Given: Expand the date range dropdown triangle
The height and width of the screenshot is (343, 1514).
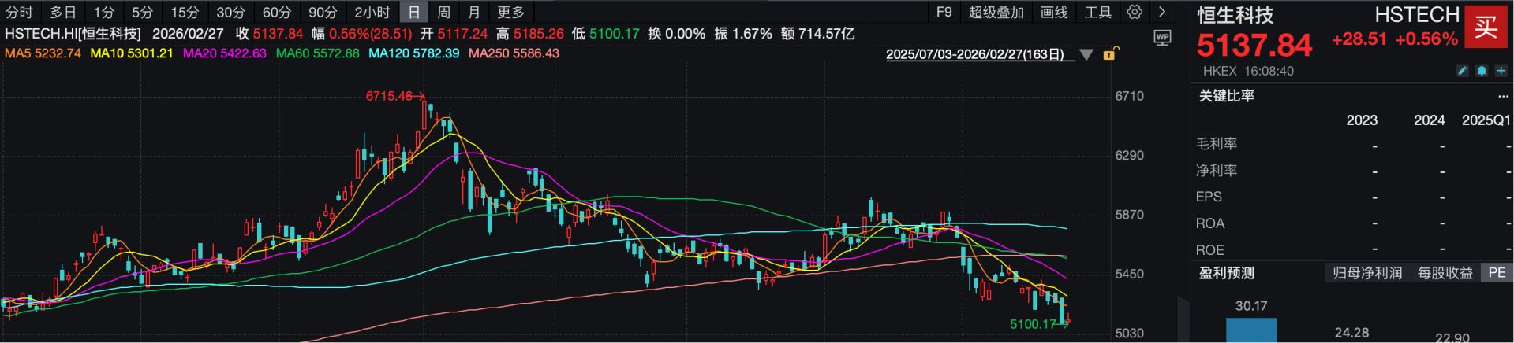Looking at the screenshot, I should pos(1086,55).
